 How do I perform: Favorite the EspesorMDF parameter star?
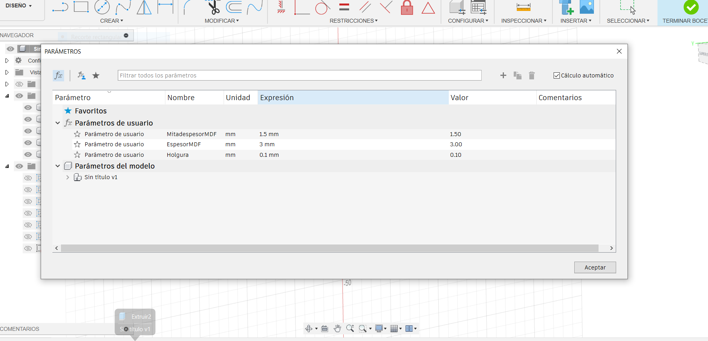pos(77,144)
